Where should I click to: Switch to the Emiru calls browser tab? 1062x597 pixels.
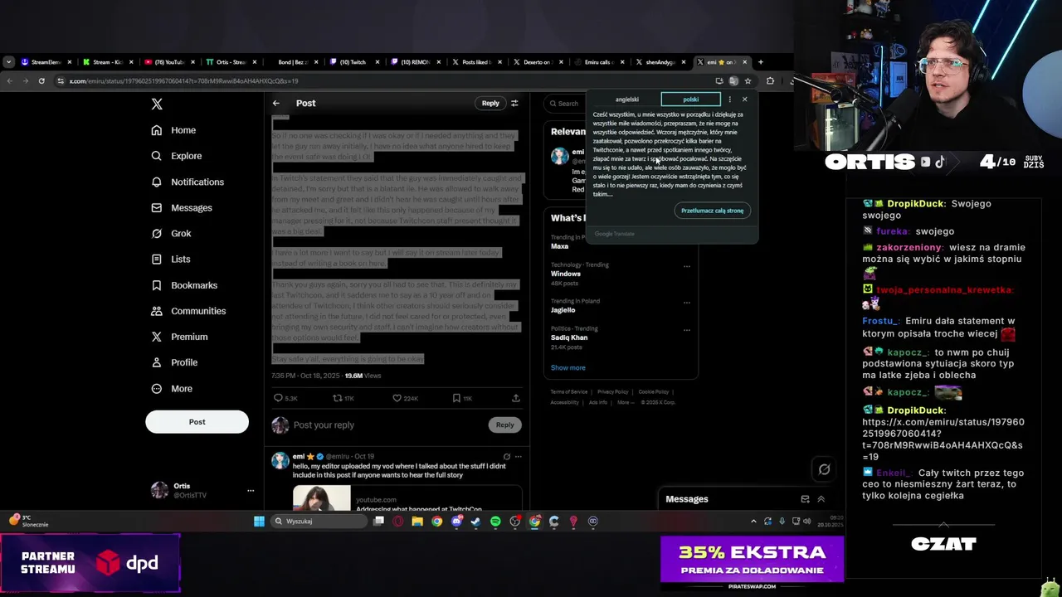[x=598, y=62]
